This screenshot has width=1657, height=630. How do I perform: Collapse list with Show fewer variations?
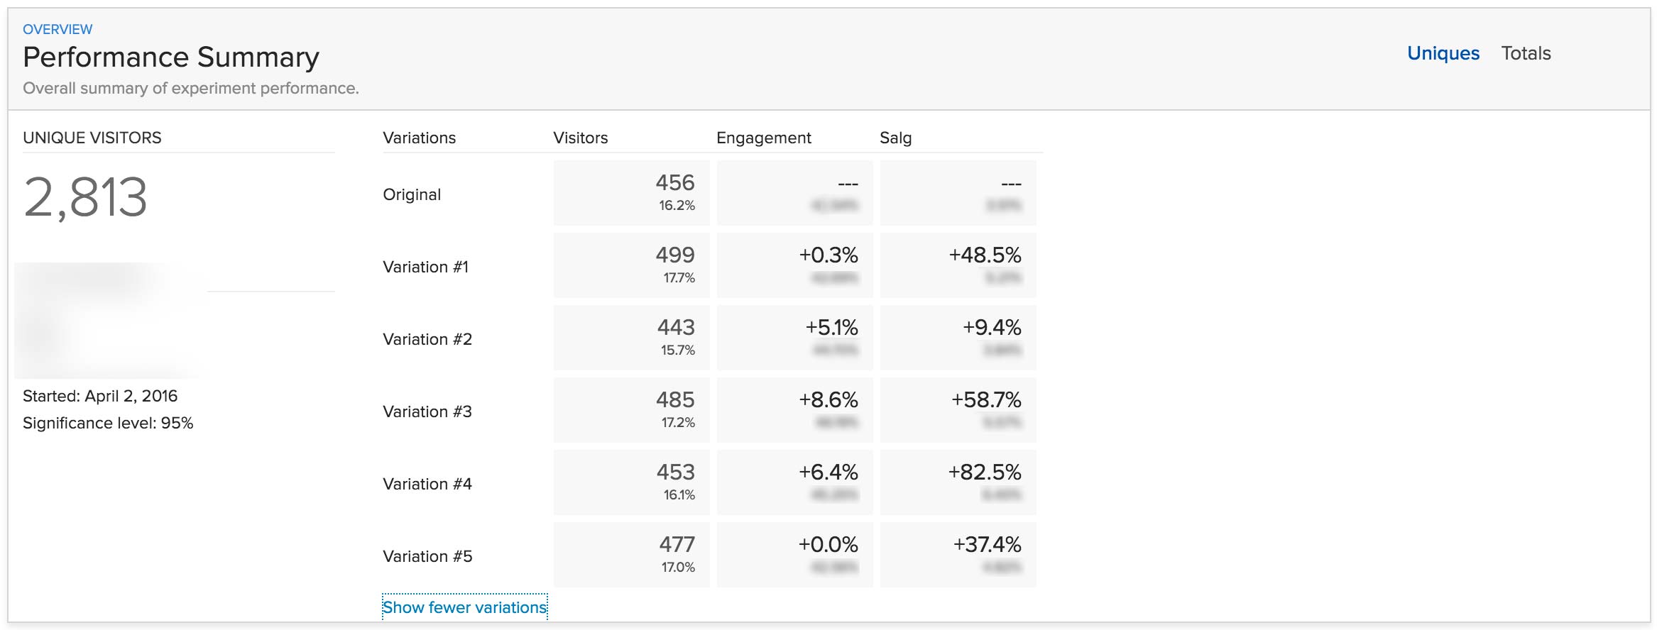(465, 607)
